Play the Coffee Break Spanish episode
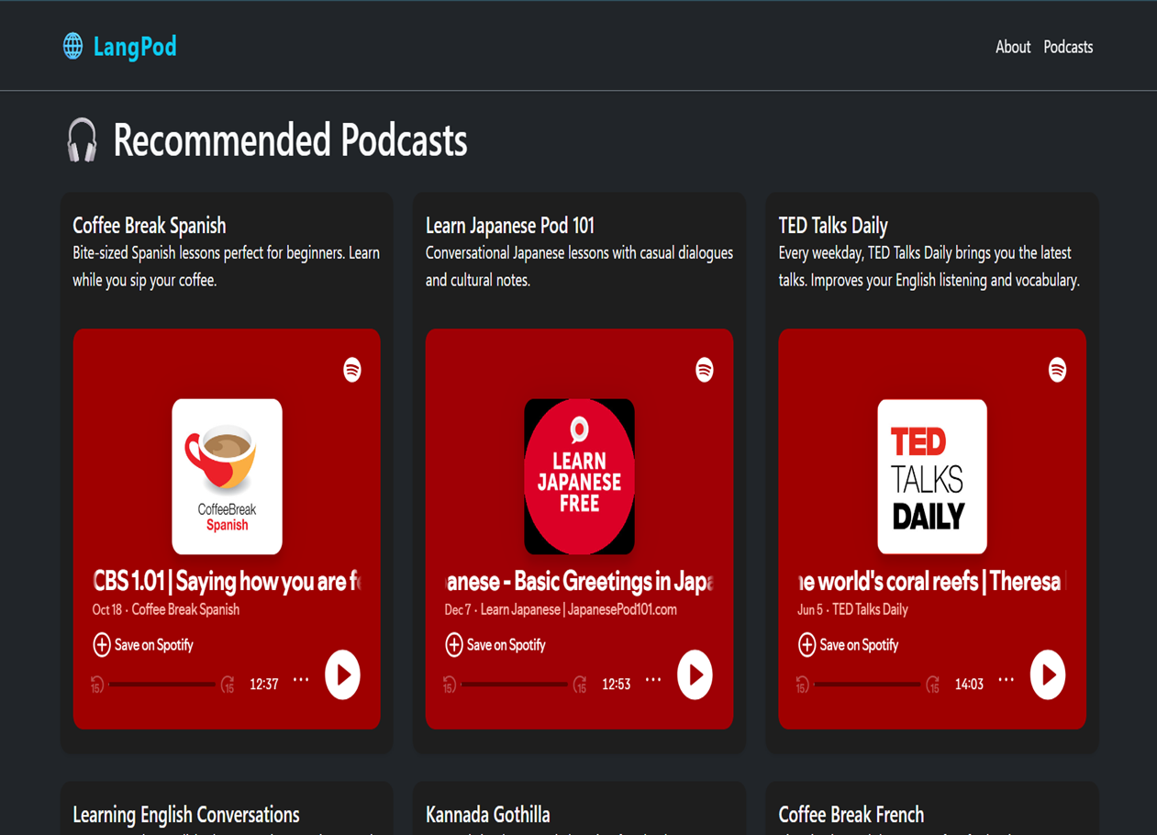1157x835 pixels. pyautogui.click(x=342, y=675)
